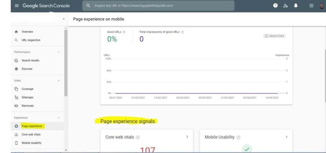Collapse the Index section
The image size is (326, 153).
coord(59,80)
